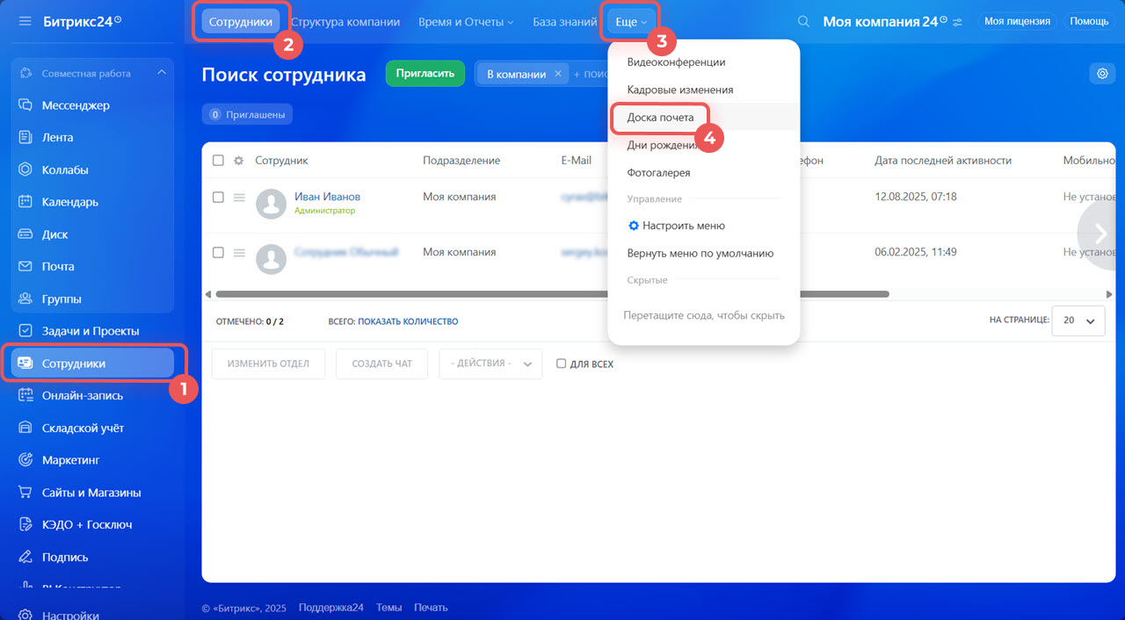The width and height of the screenshot is (1125, 620).
Task: Collapse the Совместная работа sidebar section
Action: point(161,73)
